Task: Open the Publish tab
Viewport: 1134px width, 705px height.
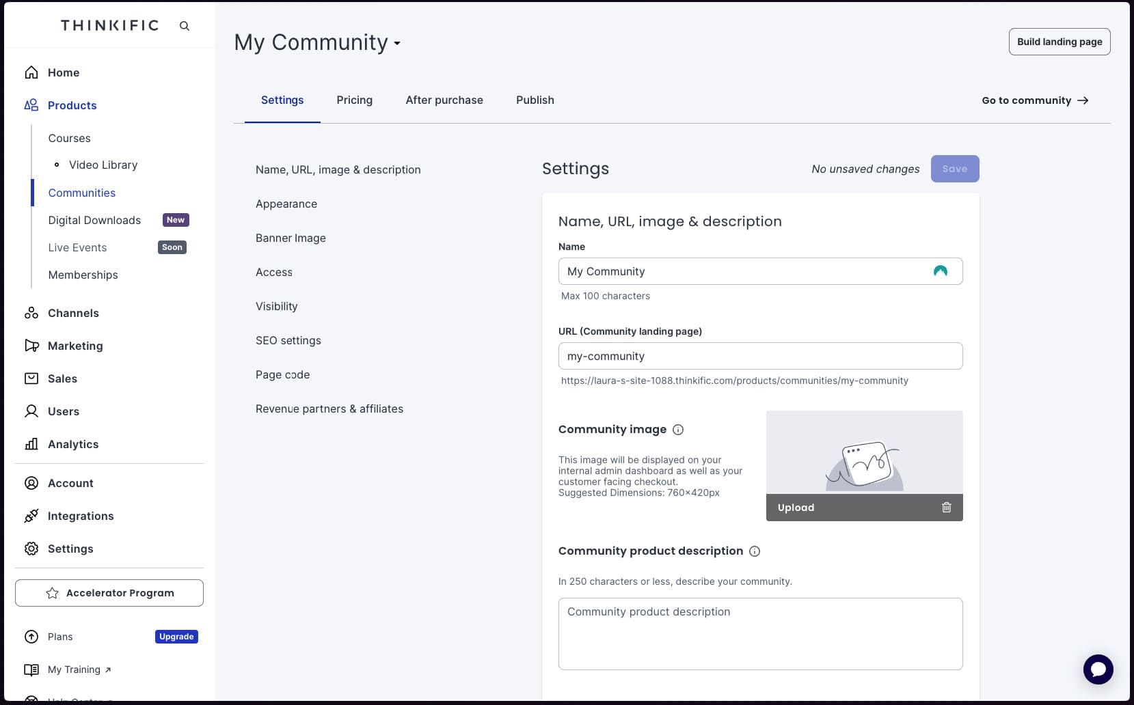Action: click(x=535, y=100)
